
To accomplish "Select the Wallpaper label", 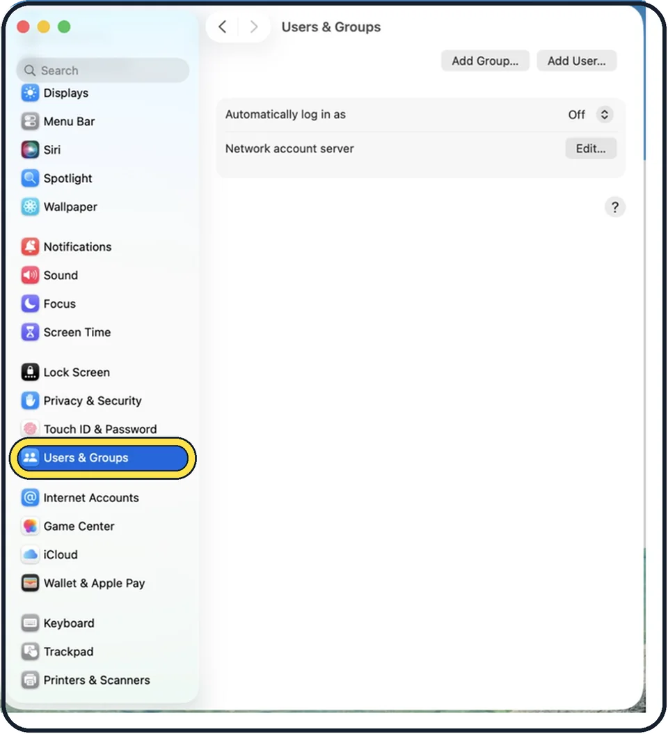I will tap(71, 207).
